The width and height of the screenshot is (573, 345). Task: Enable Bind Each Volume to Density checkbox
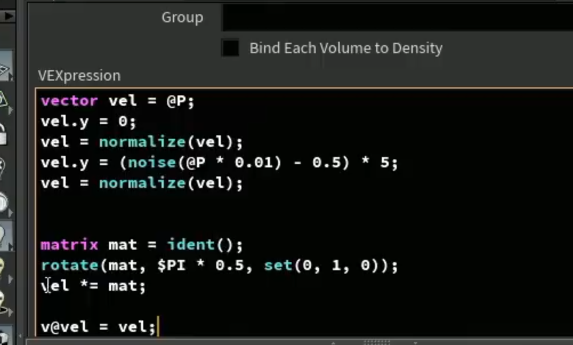point(230,48)
